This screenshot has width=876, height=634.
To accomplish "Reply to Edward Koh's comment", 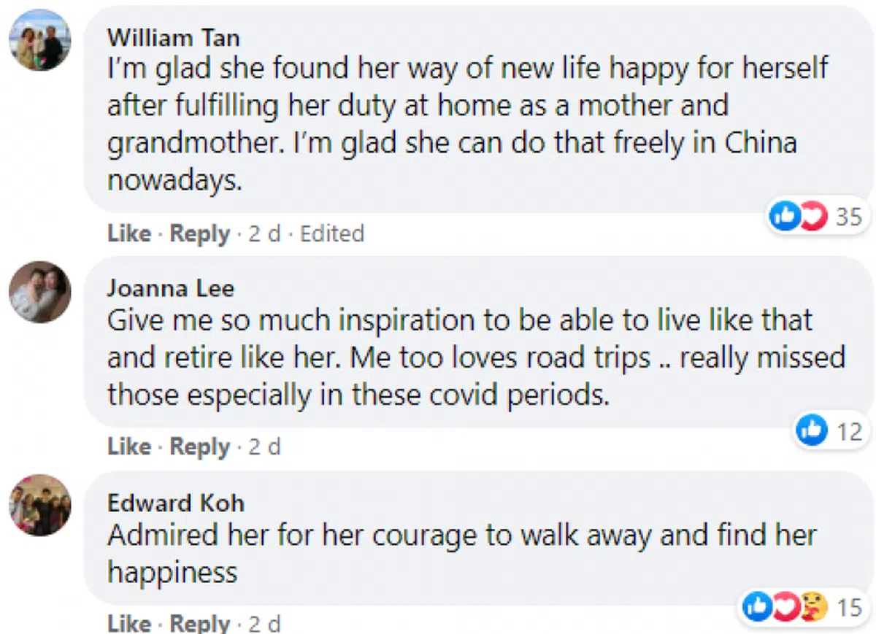I will pyautogui.click(x=199, y=624).
